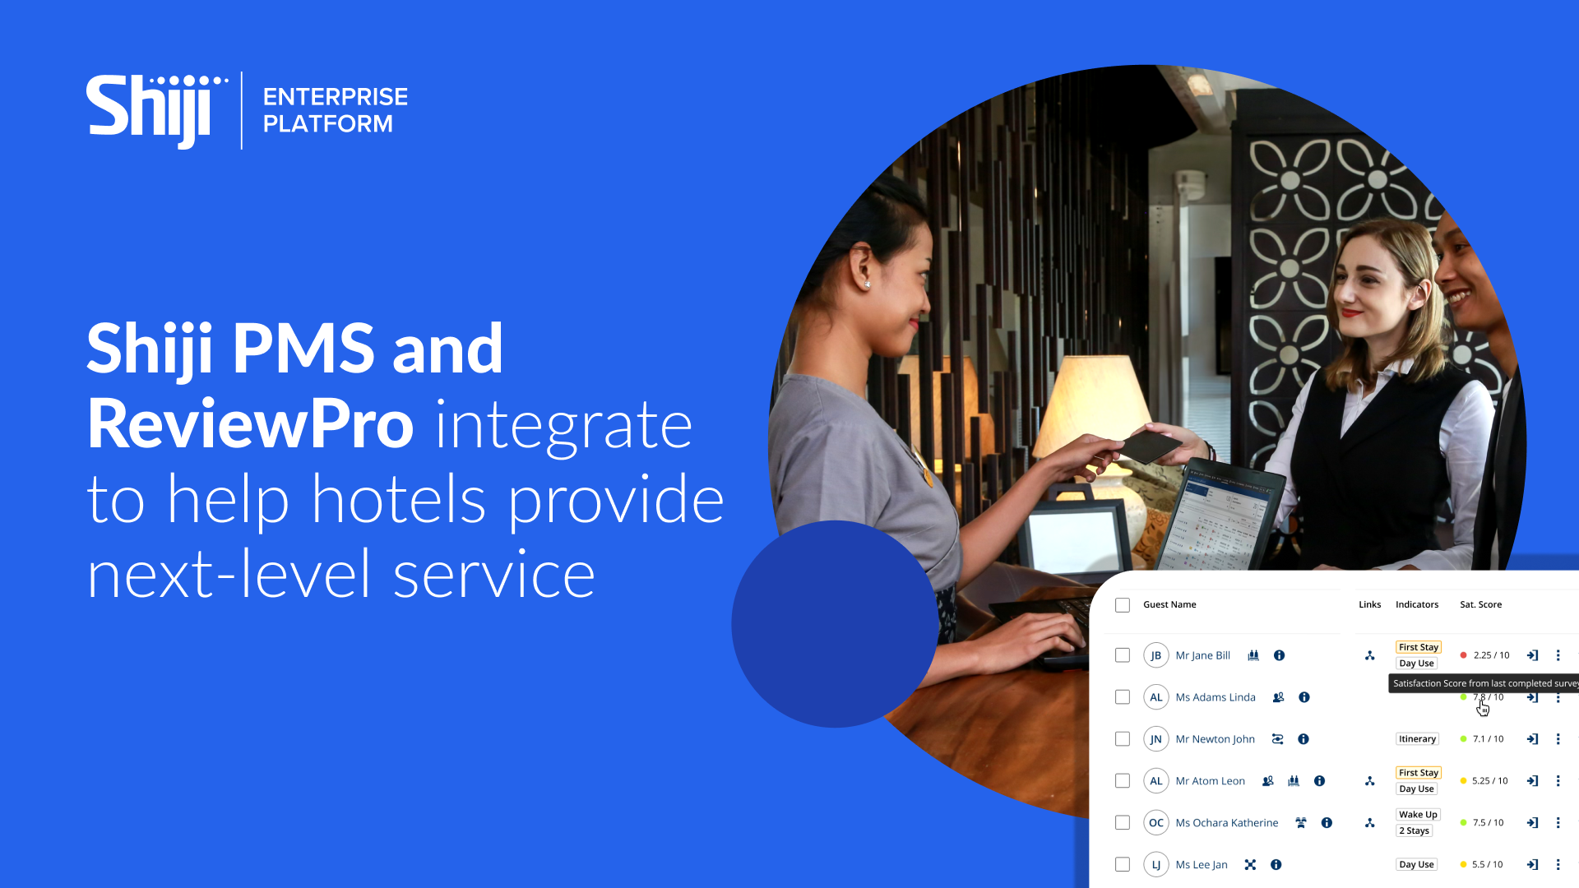Open the links icon on Ms Ochara Katherine's row
This screenshot has height=888, width=1579.
[1369, 823]
